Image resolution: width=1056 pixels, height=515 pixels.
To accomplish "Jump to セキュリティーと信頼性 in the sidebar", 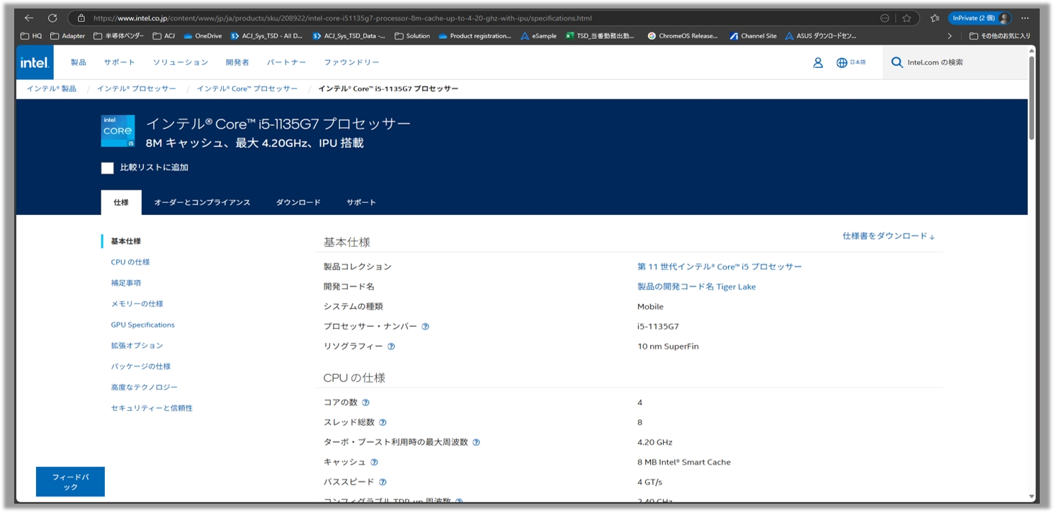I will (x=152, y=408).
